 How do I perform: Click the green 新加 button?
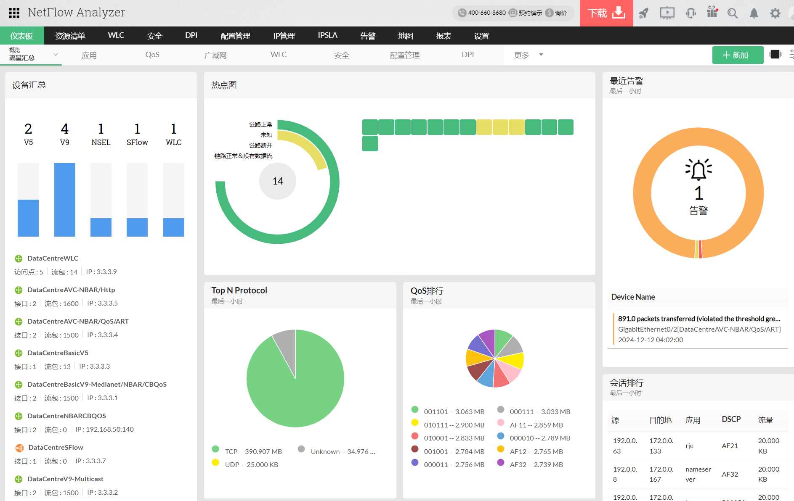pyautogui.click(x=737, y=55)
